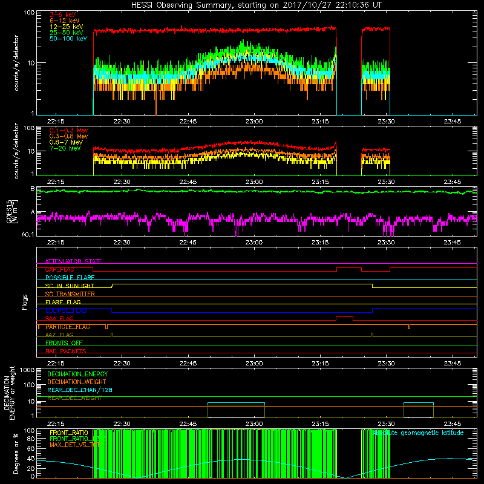Click the HESSI Observing Summary title text
The width and height of the screenshot is (484, 484).
pos(256,5)
